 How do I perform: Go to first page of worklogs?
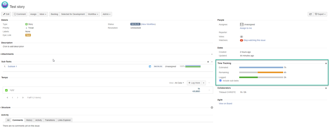point(8,98)
